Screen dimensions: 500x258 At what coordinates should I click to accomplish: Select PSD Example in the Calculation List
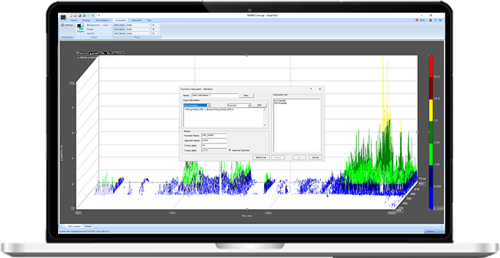click(x=280, y=103)
